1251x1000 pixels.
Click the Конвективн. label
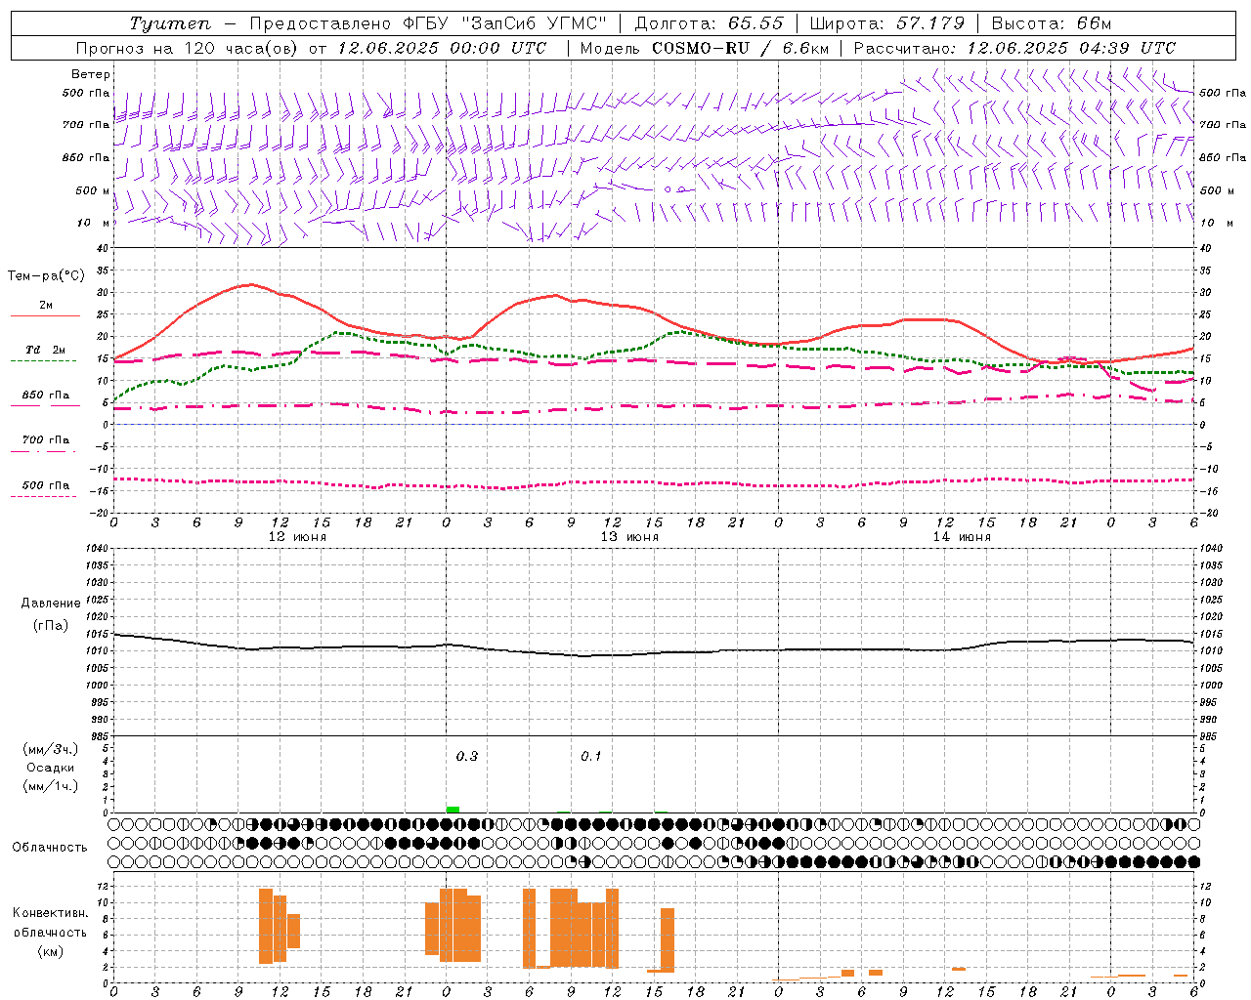click(x=51, y=913)
